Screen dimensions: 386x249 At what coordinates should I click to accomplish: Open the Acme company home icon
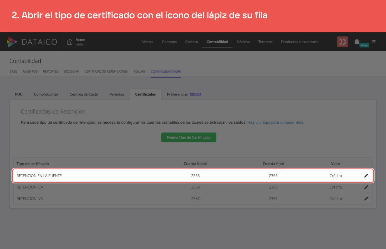(70, 42)
